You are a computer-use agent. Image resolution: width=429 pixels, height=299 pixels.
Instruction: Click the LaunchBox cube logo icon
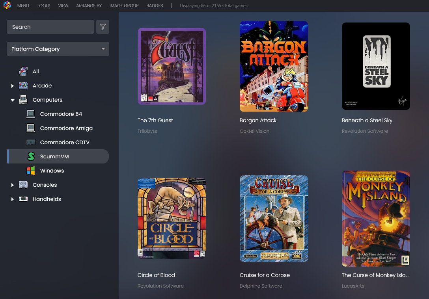tap(7, 5)
